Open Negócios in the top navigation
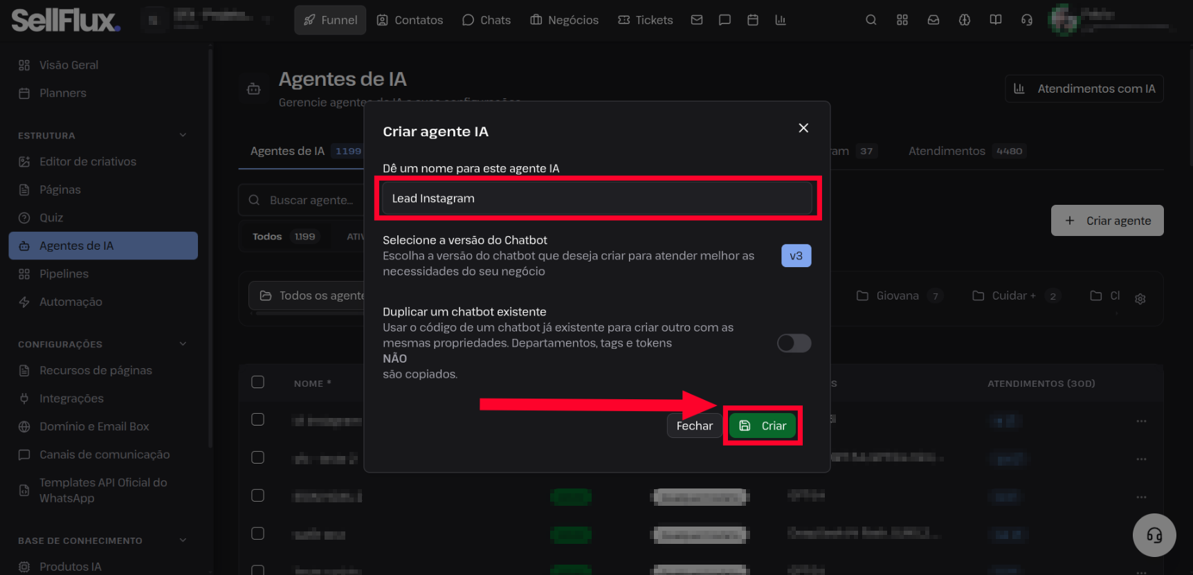The height and width of the screenshot is (575, 1193). 565,20
